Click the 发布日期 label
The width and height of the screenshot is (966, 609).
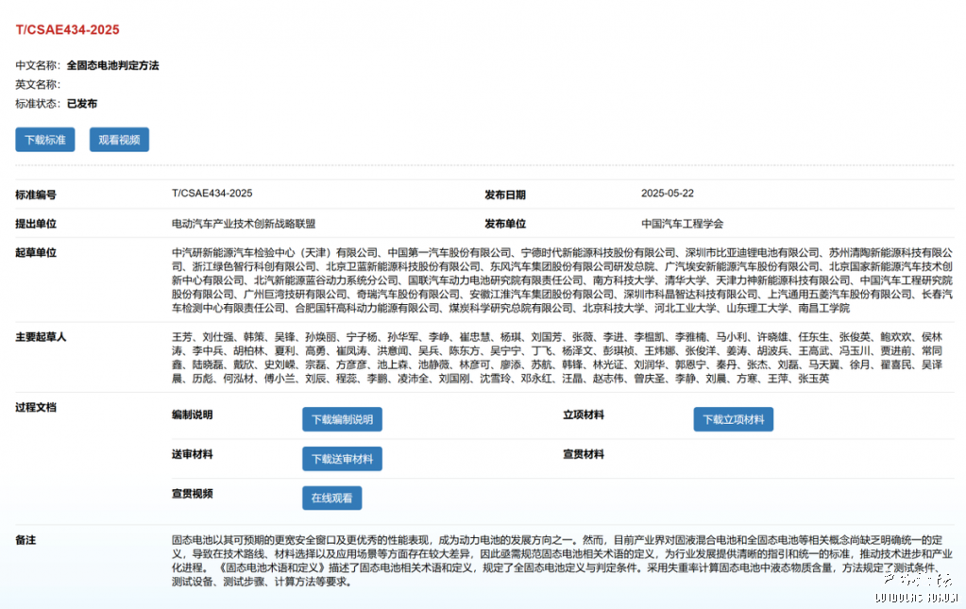point(504,195)
